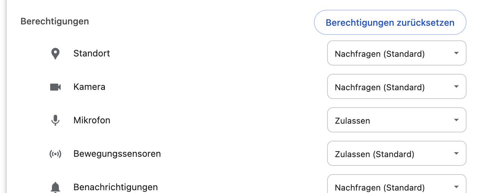This screenshot has height=193, width=478.
Task: Click the Kamera video camera icon
Action: 55,87
